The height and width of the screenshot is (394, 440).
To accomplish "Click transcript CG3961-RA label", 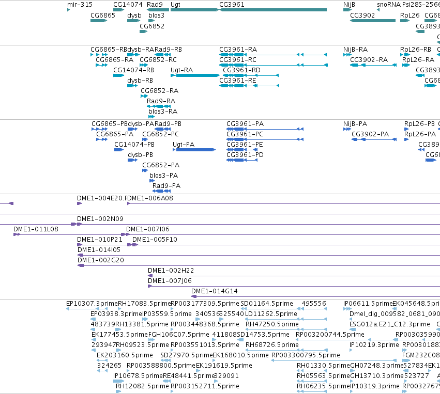I will (238, 50).
